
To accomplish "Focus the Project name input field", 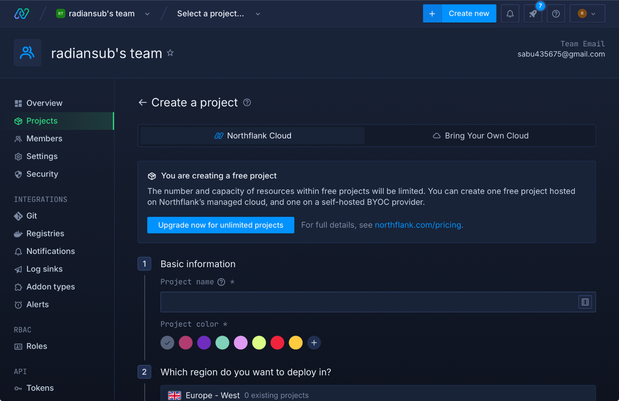I will pyautogui.click(x=378, y=302).
